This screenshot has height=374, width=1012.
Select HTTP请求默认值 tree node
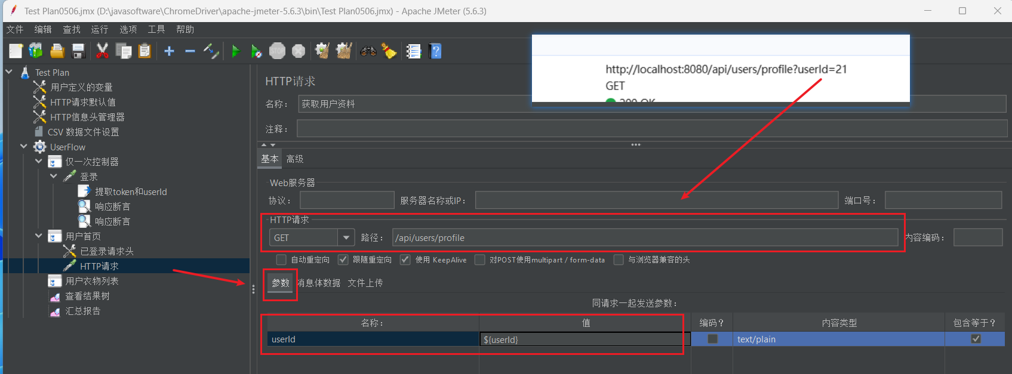tap(83, 102)
